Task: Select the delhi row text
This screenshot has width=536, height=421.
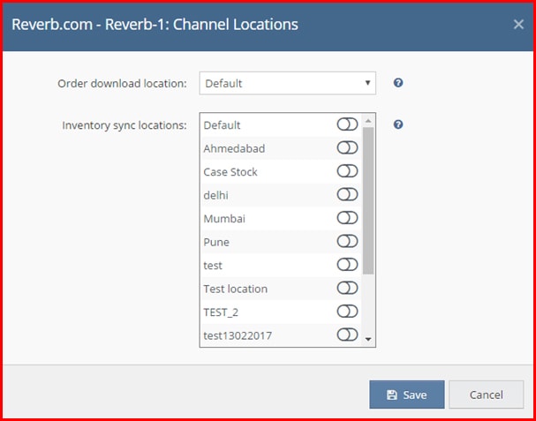Action: tap(215, 195)
